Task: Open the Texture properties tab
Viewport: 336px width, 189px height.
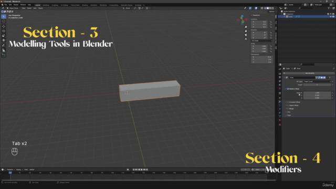Action: pyautogui.click(x=280, y=124)
